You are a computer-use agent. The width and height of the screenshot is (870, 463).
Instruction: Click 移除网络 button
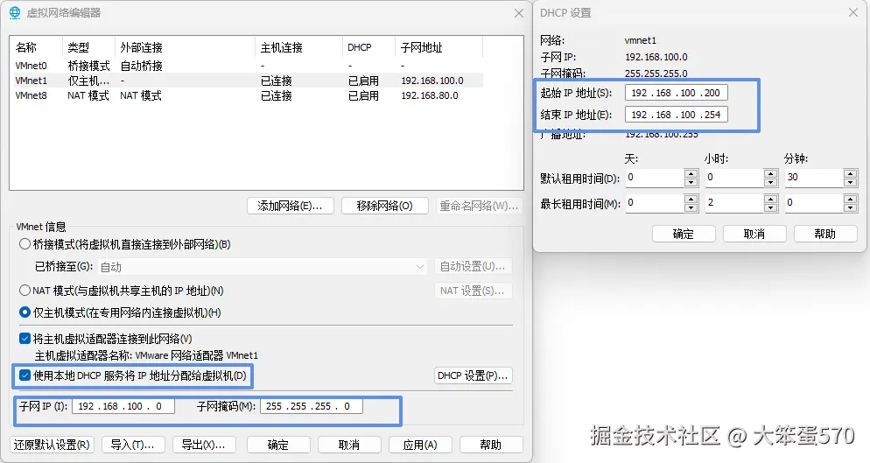(384, 206)
